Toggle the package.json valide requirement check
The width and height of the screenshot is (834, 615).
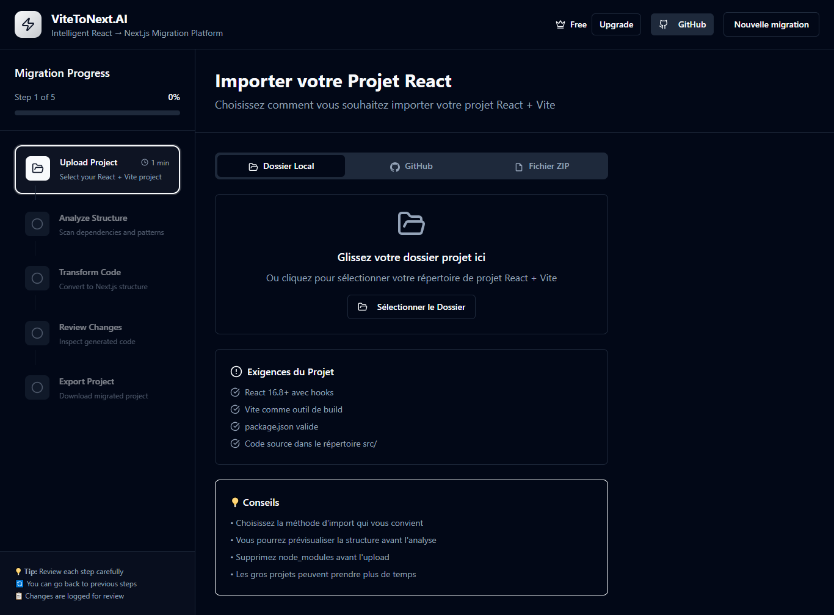(235, 426)
